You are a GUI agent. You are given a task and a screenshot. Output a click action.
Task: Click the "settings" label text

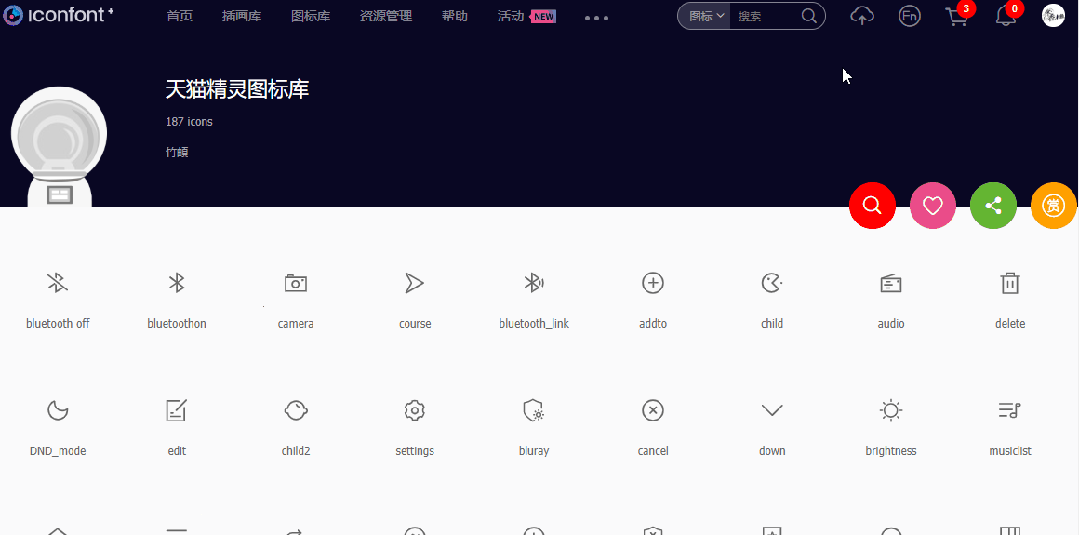click(x=415, y=451)
